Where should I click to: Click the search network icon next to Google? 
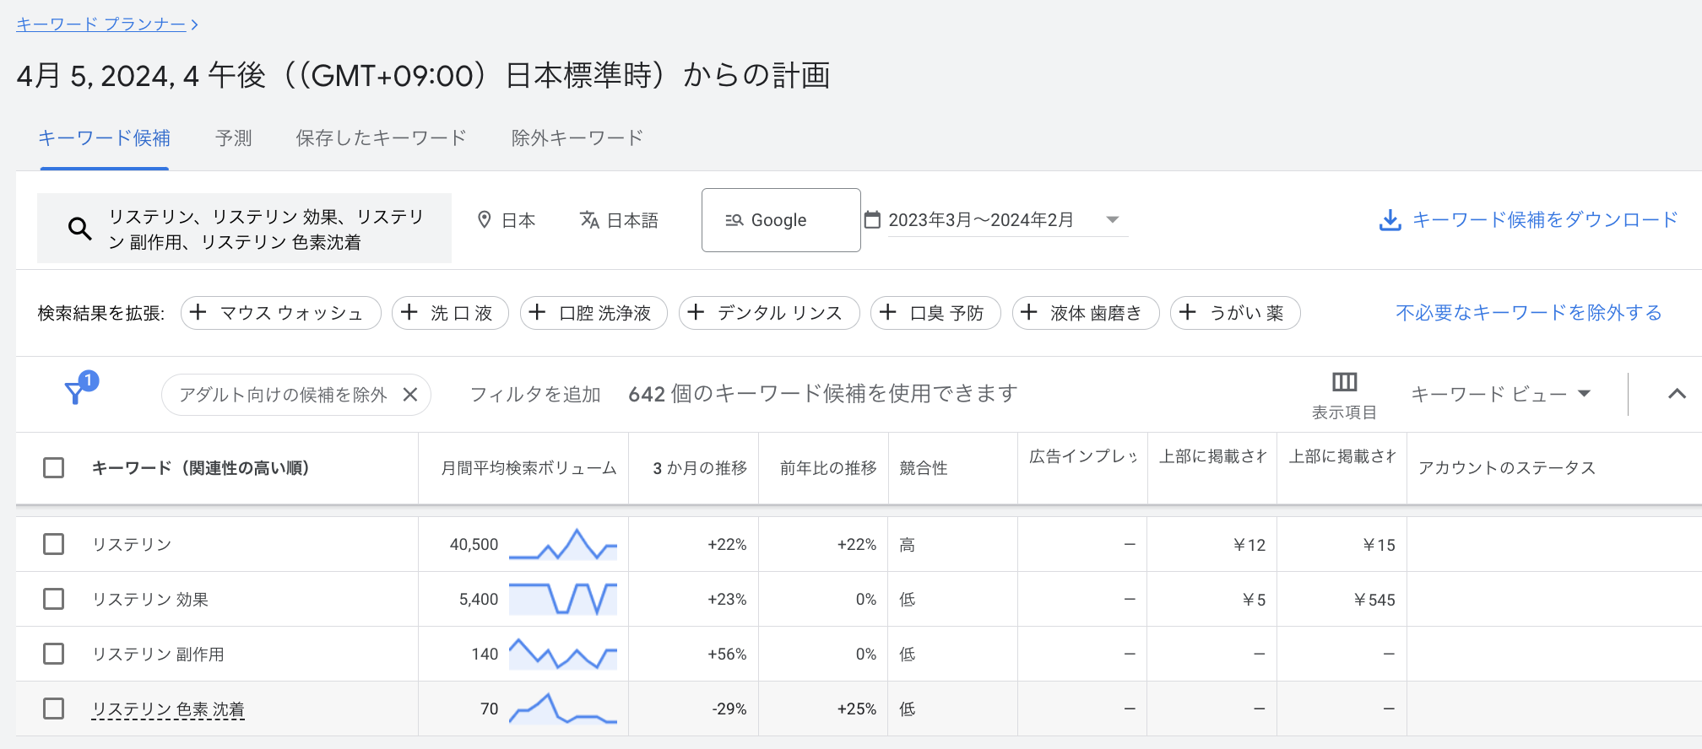[x=734, y=220]
